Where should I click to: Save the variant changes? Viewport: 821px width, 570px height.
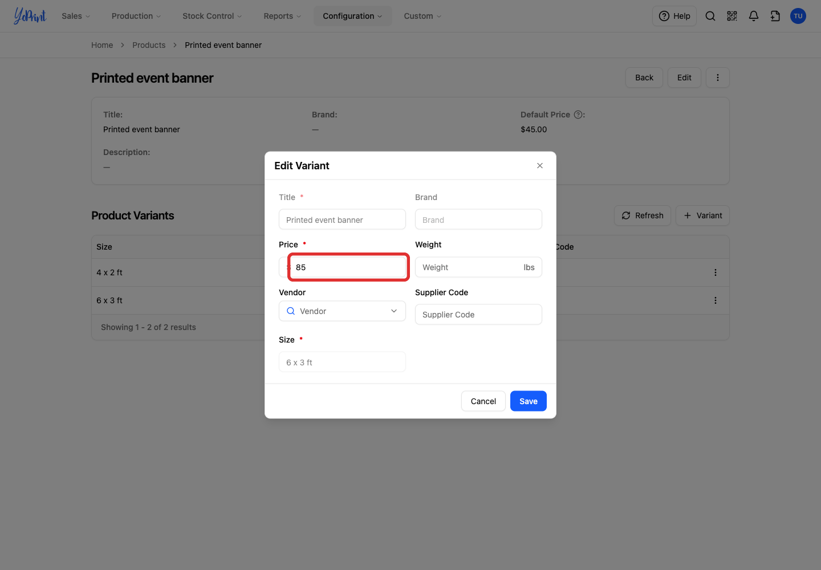pyautogui.click(x=529, y=401)
